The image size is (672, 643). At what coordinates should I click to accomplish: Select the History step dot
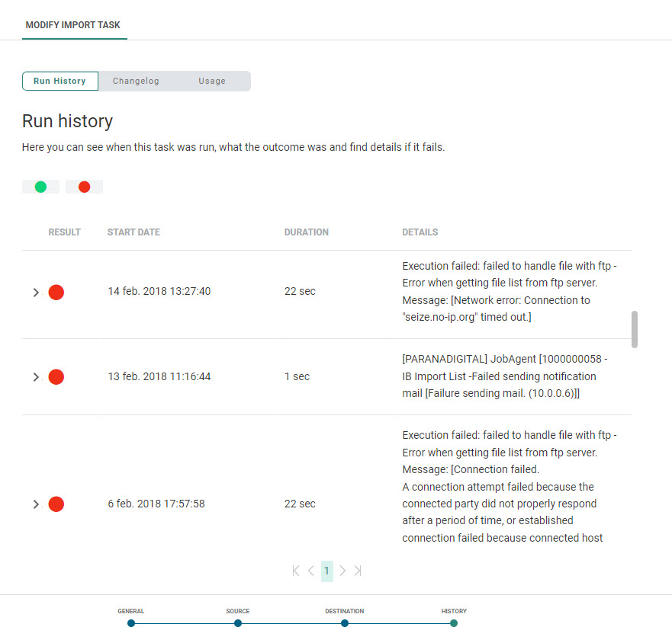click(454, 623)
